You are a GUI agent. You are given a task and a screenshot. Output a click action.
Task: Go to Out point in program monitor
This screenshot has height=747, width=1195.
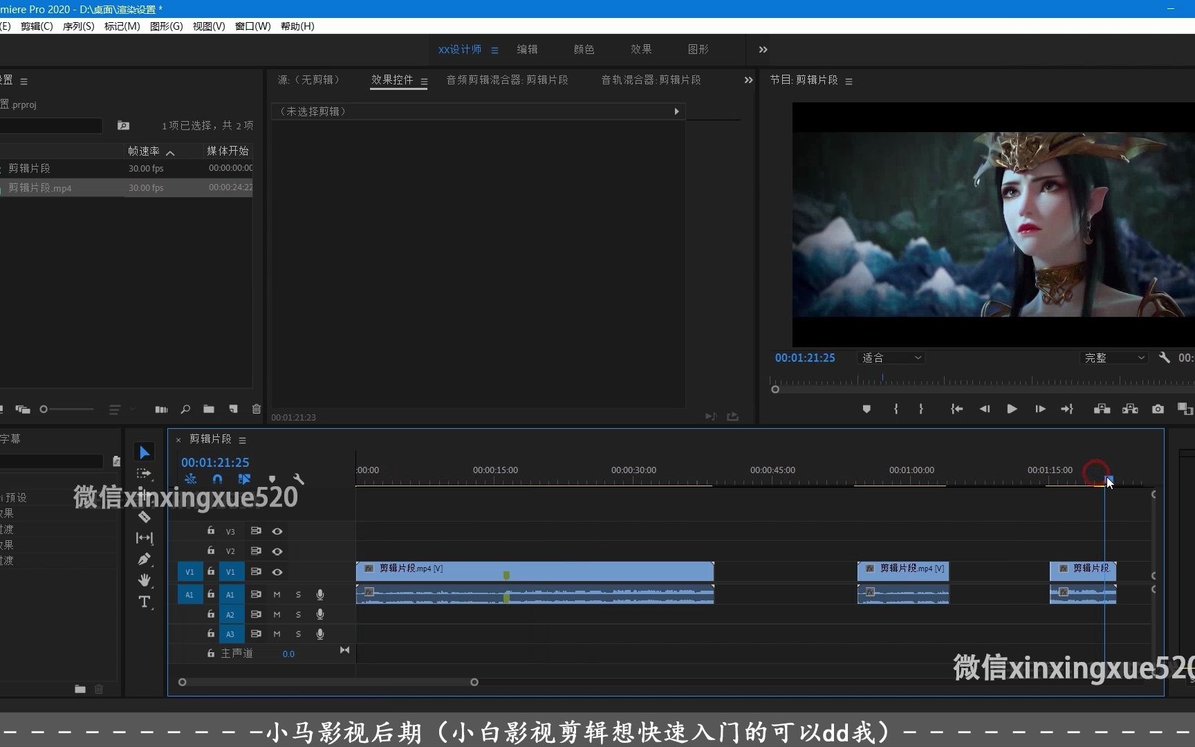pos(1067,409)
